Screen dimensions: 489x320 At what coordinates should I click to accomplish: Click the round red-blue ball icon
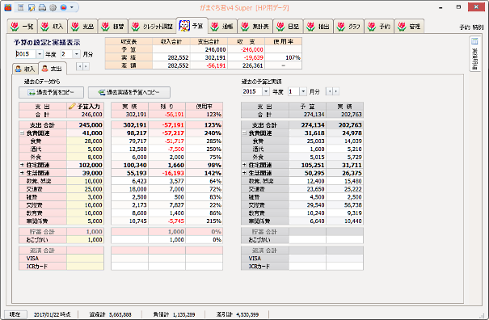pyautogui.click(x=63, y=7)
